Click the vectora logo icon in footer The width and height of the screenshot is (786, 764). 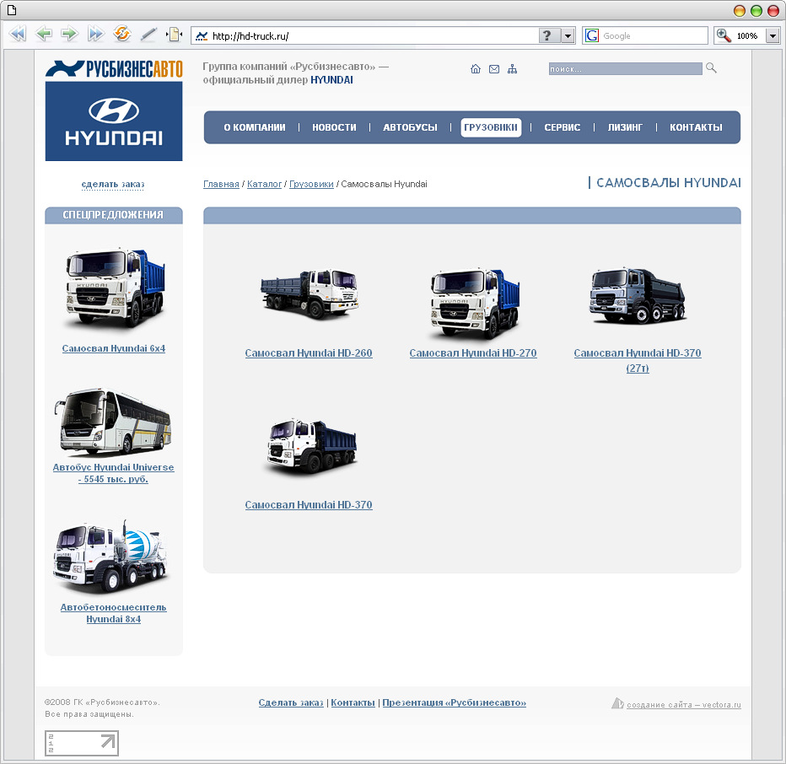tap(617, 703)
